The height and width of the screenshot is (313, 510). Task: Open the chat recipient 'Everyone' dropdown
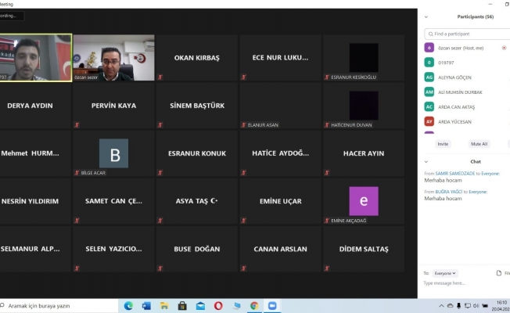point(444,273)
